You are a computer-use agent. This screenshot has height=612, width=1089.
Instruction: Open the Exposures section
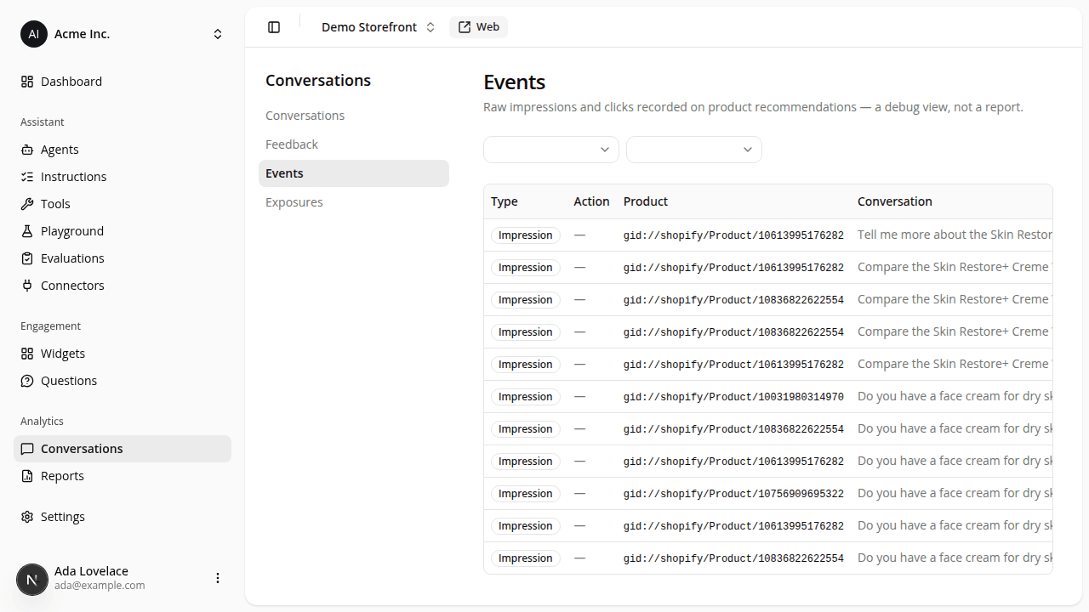(x=354, y=202)
